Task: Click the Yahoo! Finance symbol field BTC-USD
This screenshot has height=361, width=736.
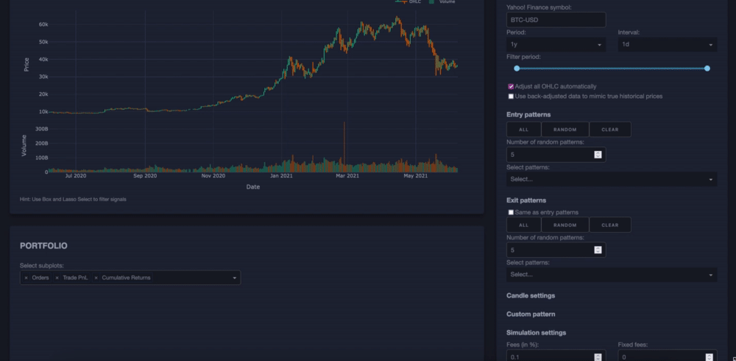Action: (556, 20)
